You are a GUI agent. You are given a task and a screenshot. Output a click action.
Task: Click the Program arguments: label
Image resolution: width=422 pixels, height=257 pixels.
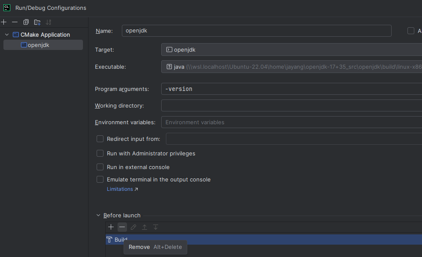pyautogui.click(x=122, y=89)
